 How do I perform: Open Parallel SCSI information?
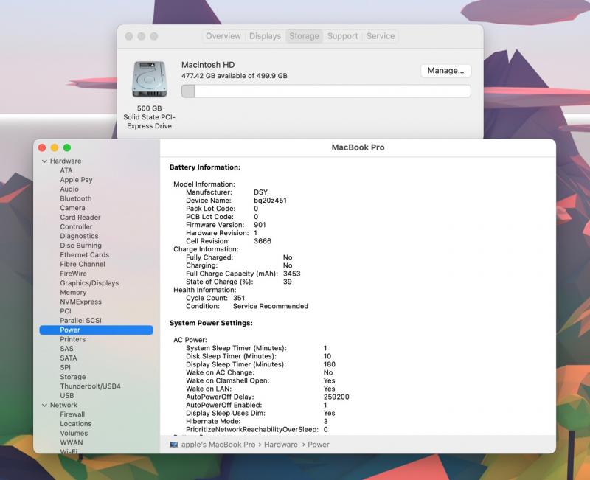click(81, 321)
